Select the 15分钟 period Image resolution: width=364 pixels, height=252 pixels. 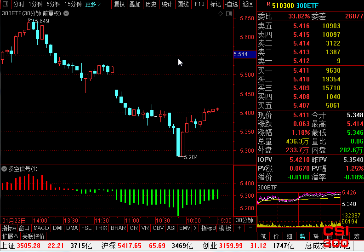pos(73,4)
